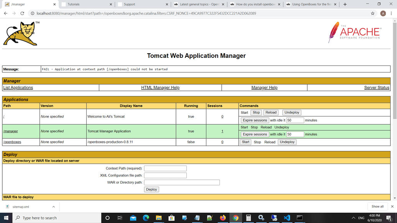The width and height of the screenshot is (397, 223).
Task: Click the List Applications link
Action: click(18, 87)
